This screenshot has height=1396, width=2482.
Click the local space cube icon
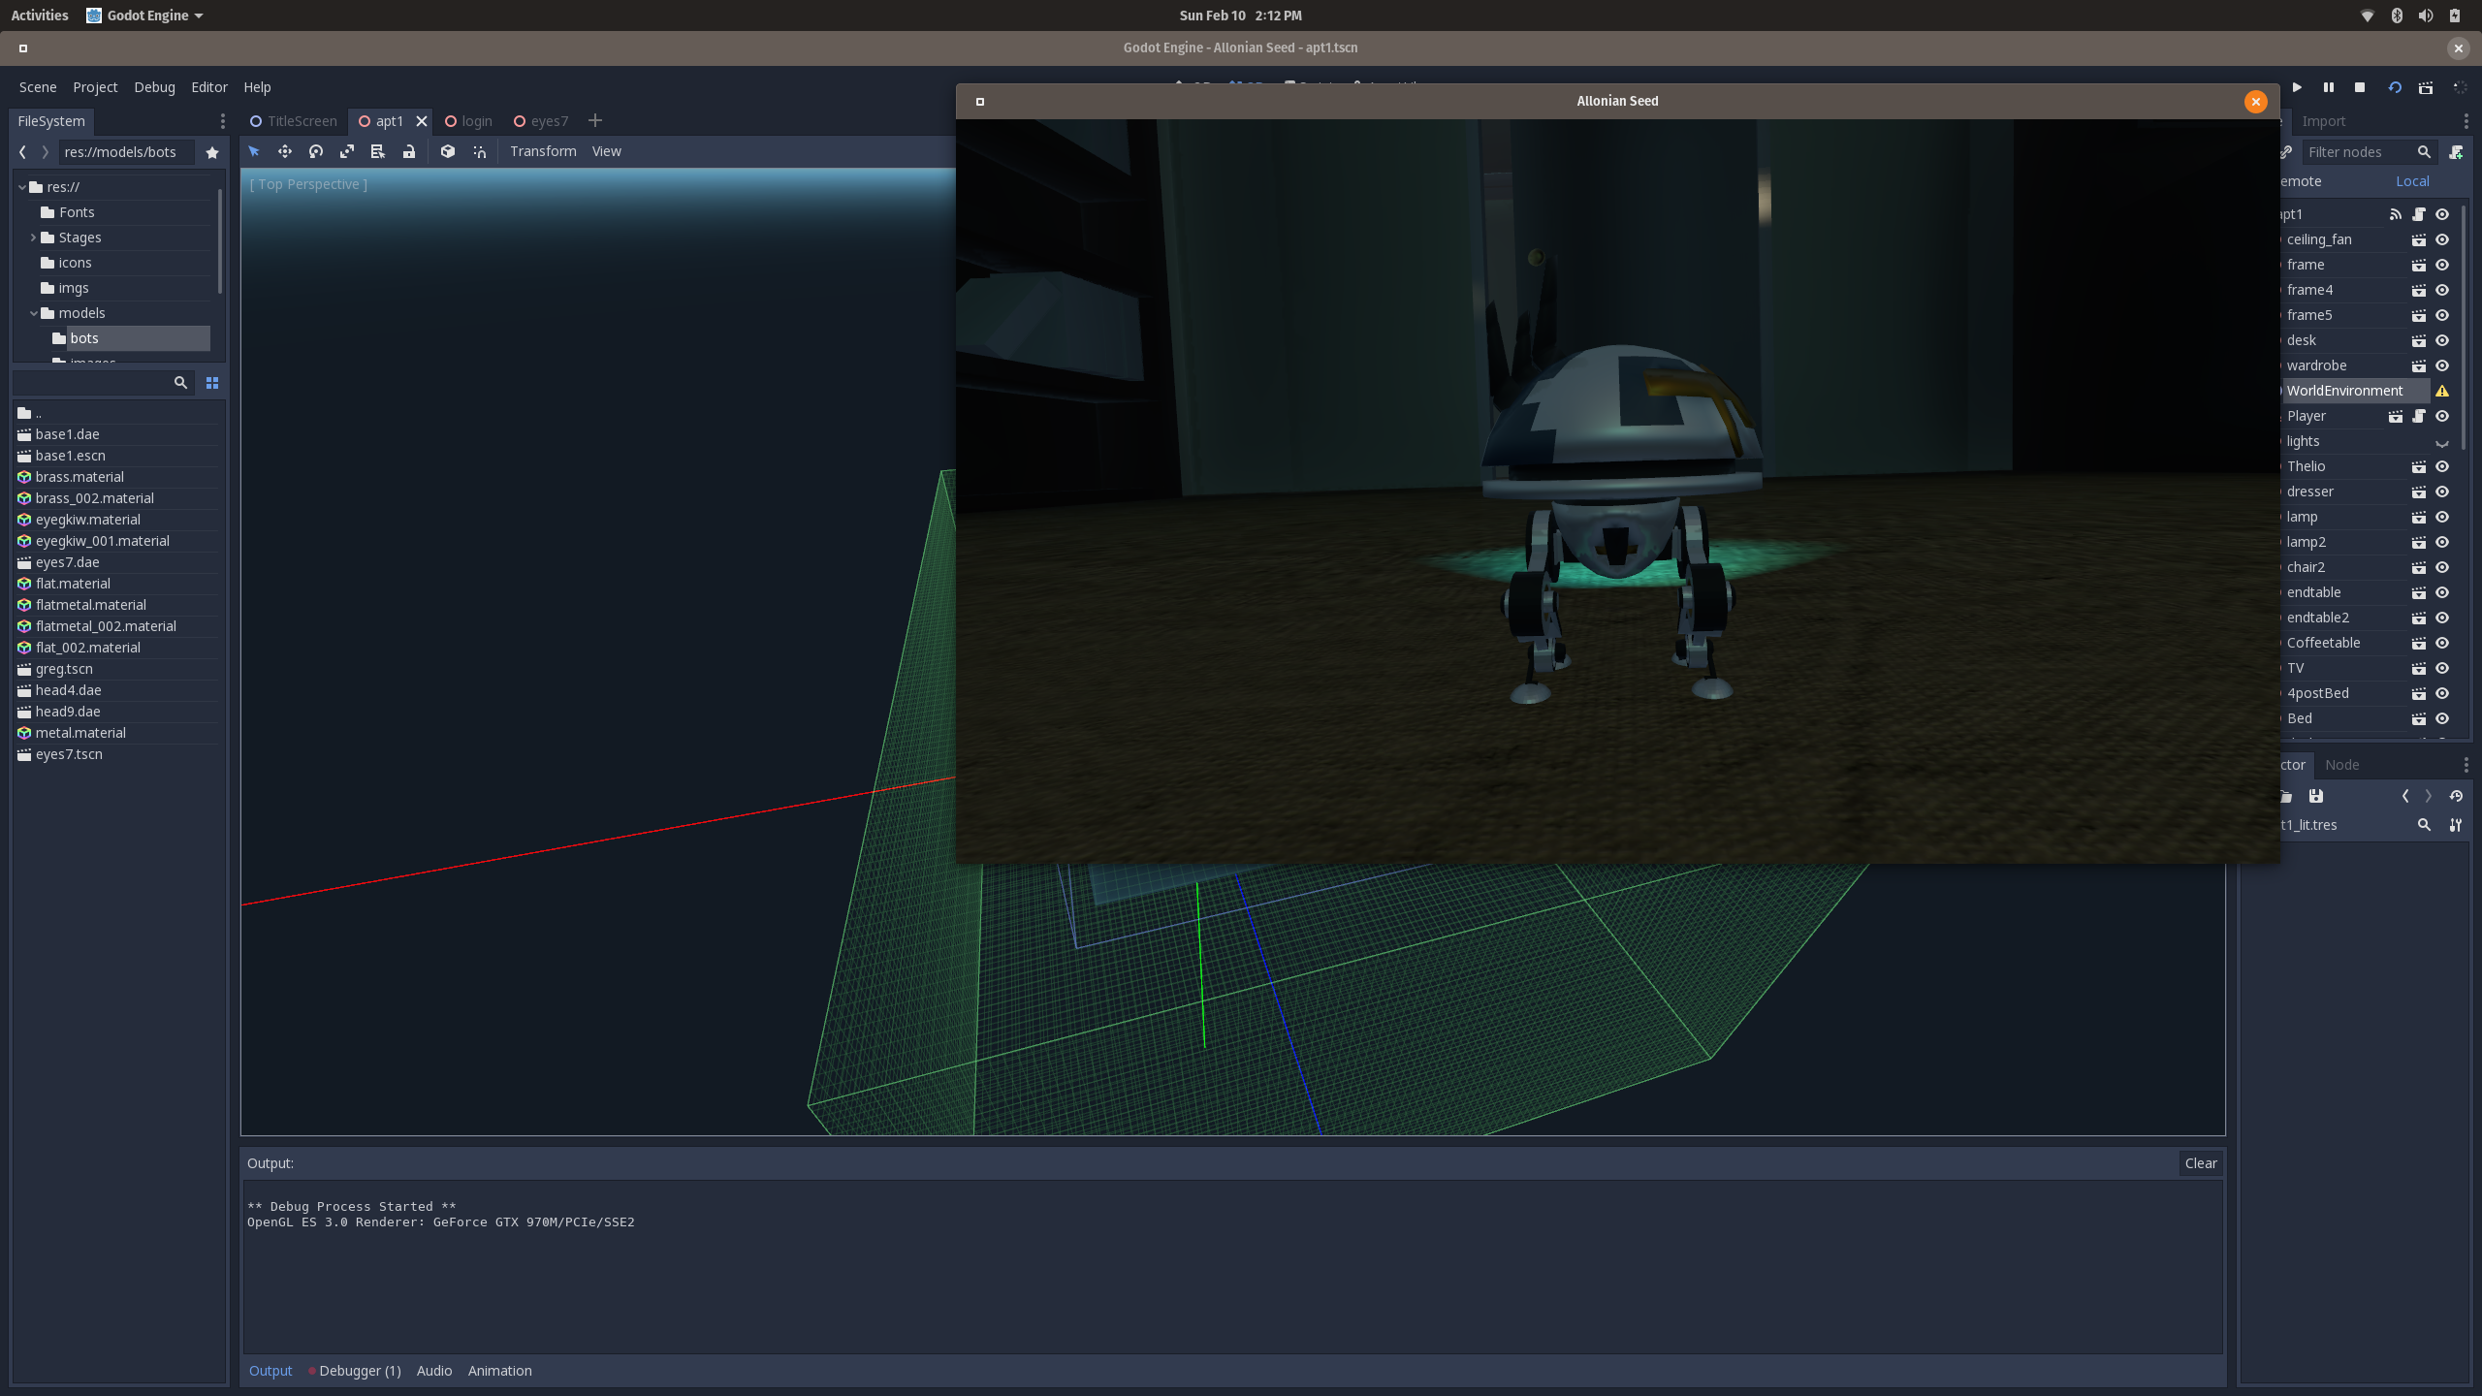point(448,151)
